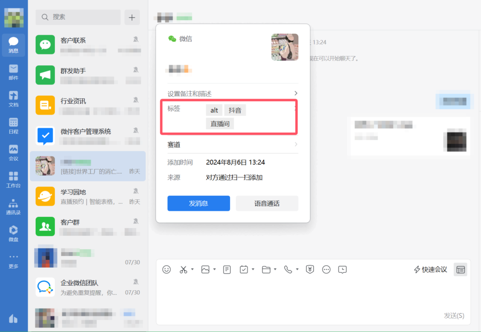This screenshot has height=332, width=481.
Task: Switch to the 消息 messages tab
Action: coord(13,45)
